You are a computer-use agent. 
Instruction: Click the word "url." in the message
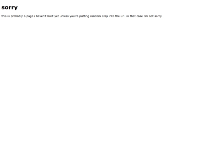(x=123, y=16)
